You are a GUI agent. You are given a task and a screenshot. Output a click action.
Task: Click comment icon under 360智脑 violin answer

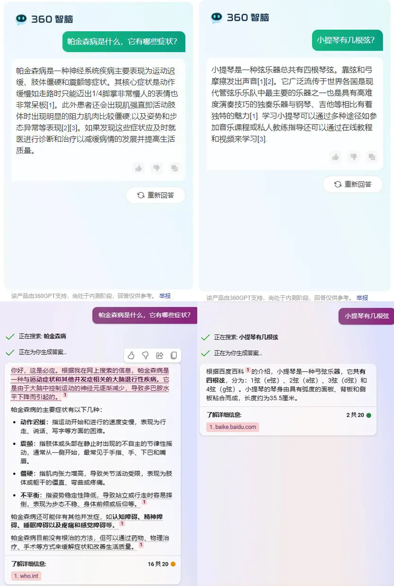pos(372,157)
